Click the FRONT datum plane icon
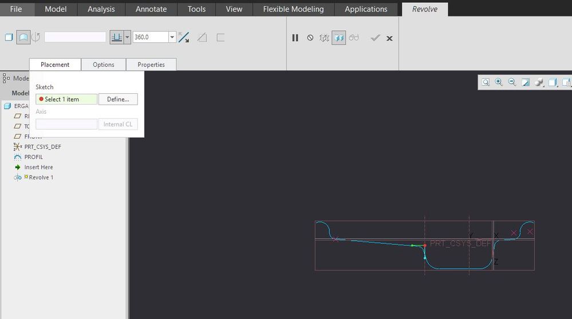Viewport: 572px width, 319px height. click(18, 136)
